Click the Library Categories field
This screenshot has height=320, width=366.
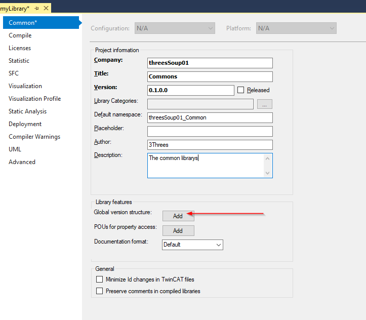coord(200,104)
